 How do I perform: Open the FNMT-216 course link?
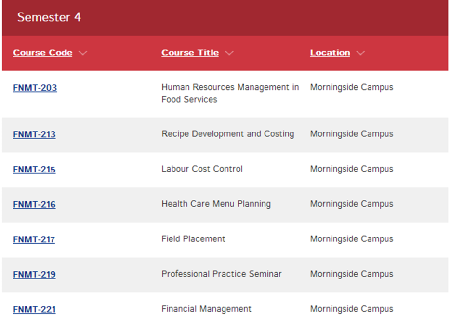[34, 204]
